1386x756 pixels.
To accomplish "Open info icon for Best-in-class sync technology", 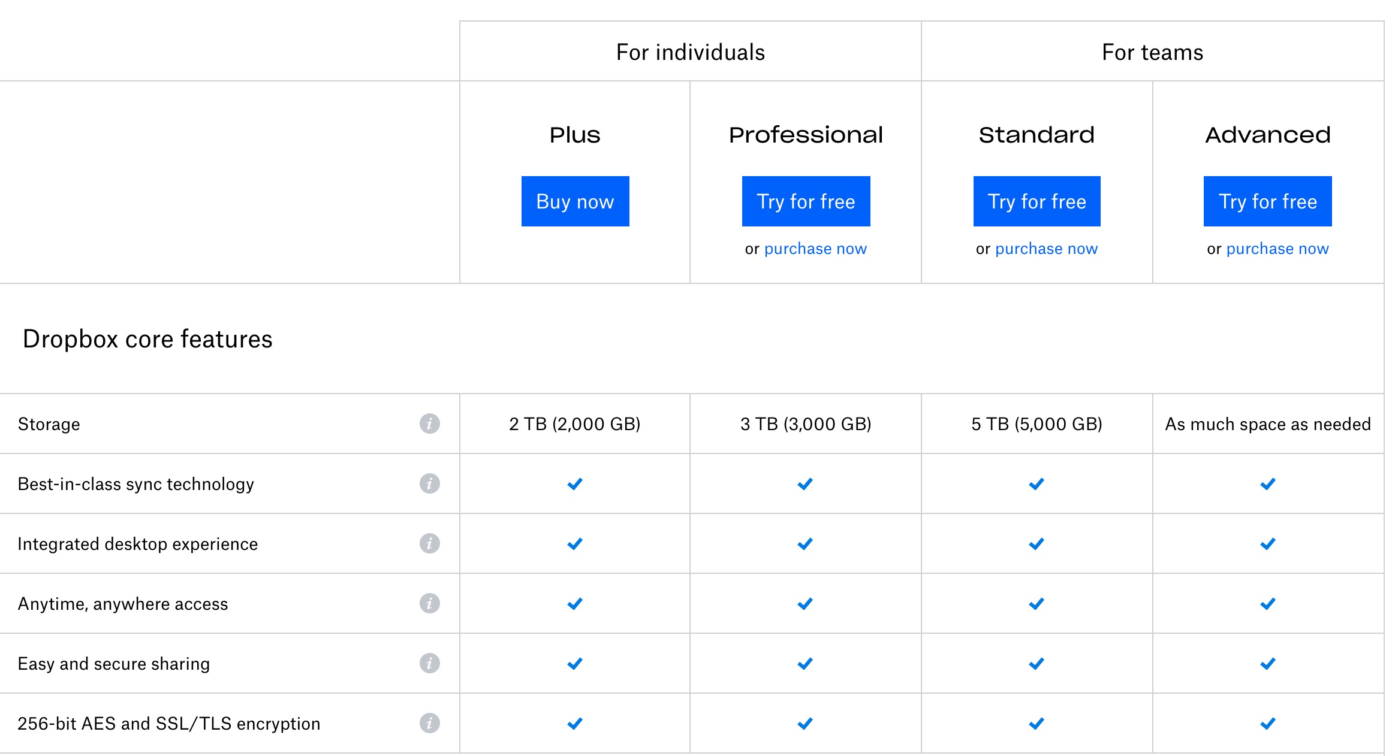I will 429,483.
